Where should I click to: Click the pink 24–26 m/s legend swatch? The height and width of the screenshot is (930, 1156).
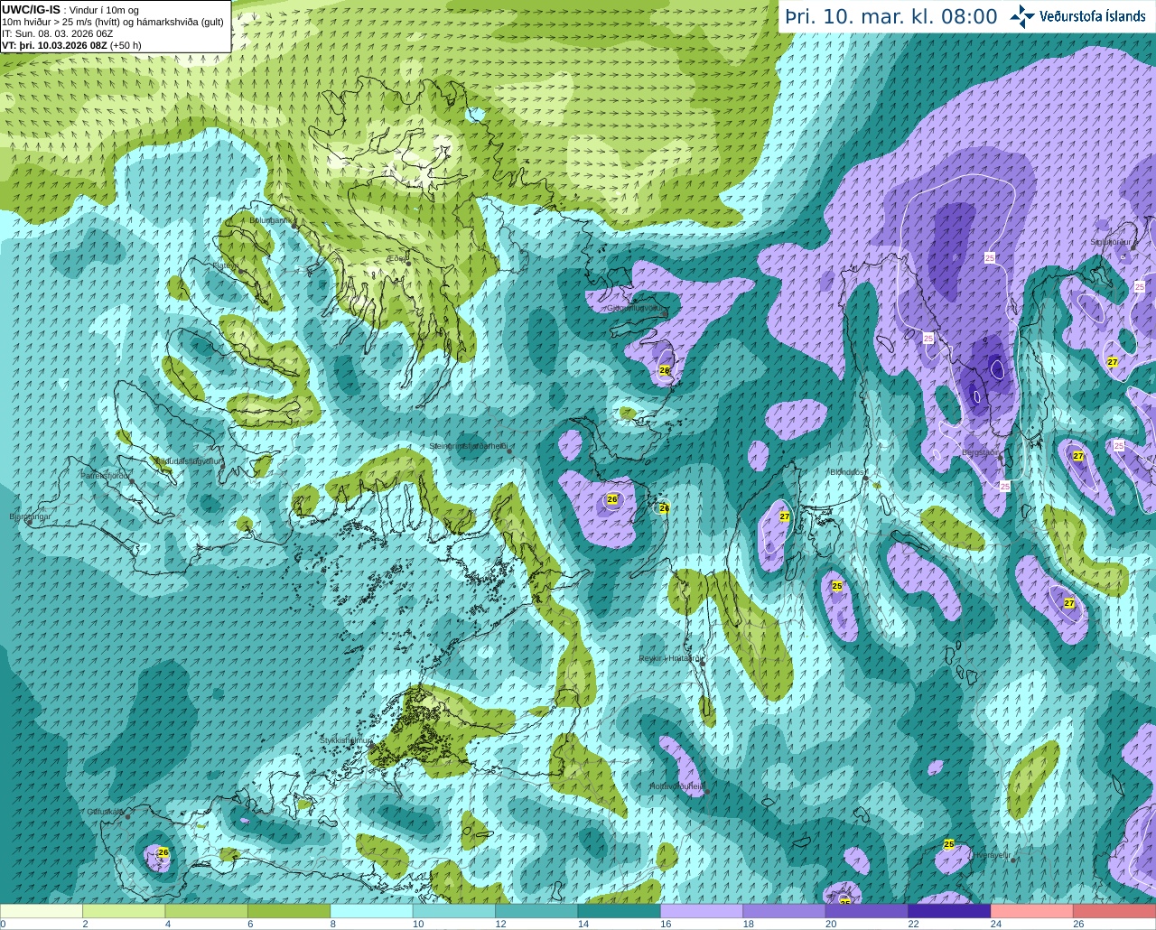pyautogui.click(x=1032, y=912)
